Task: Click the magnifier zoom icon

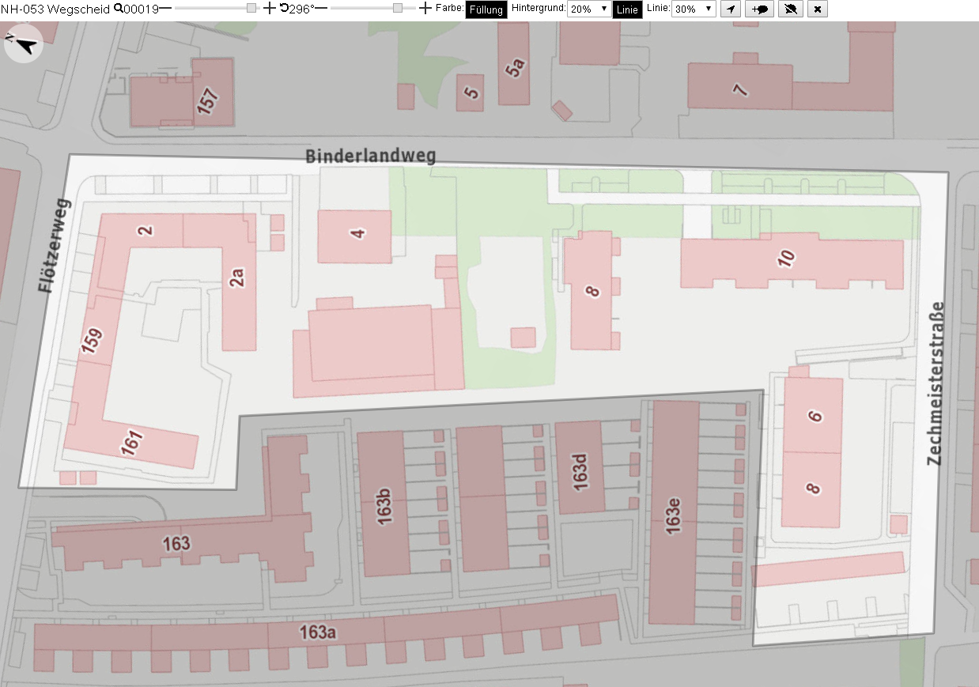Action: coord(118,9)
